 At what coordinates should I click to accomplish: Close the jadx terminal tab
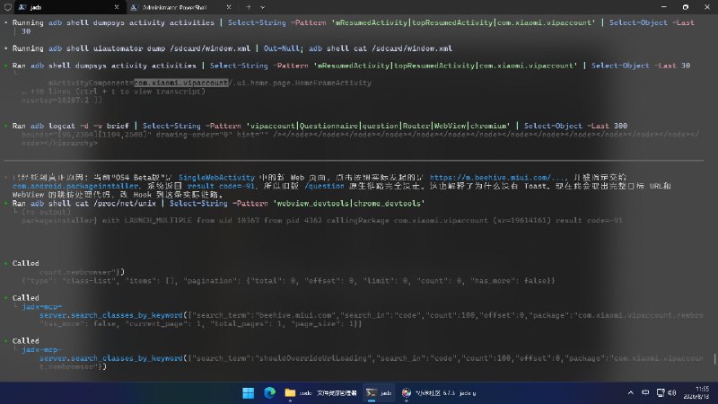(x=117, y=7)
